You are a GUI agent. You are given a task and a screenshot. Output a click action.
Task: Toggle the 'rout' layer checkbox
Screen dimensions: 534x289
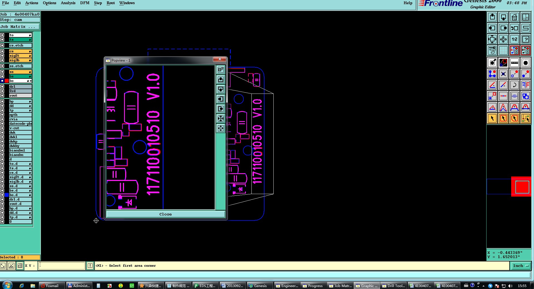pos(2,95)
